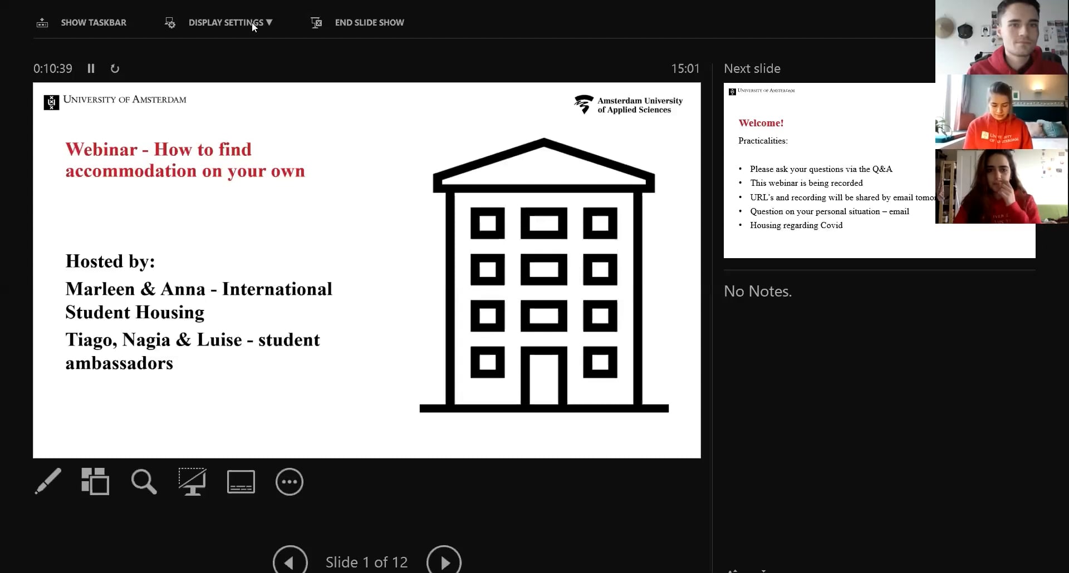Go back to the previous slide
This screenshot has width=1069, height=573.
click(x=289, y=561)
